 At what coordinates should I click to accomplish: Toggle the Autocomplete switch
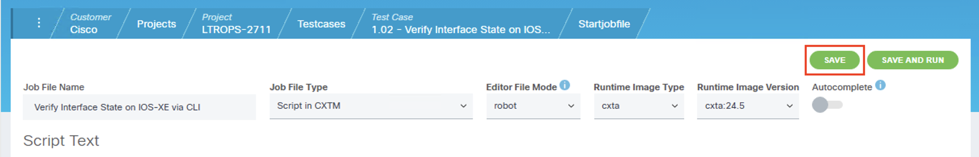[x=827, y=105]
